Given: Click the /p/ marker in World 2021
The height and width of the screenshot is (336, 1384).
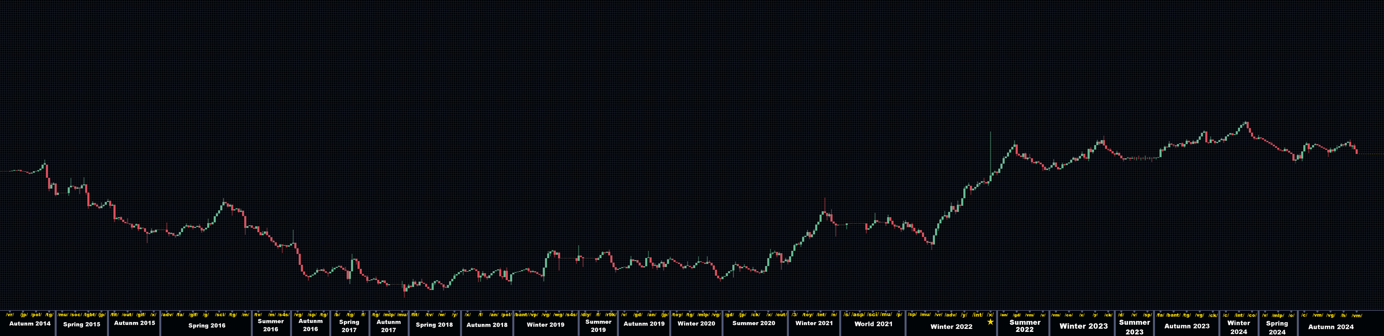Looking at the screenshot, I should click(x=899, y=315).
